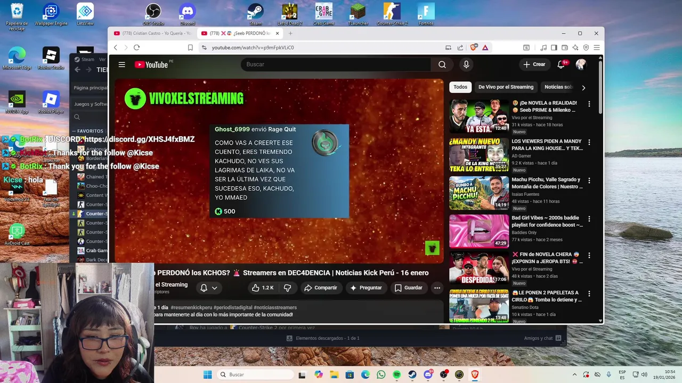The width and height of the screenshot is (682, 383).
Task: Dislike the video with thumbs down
Action: click(288, 288)
